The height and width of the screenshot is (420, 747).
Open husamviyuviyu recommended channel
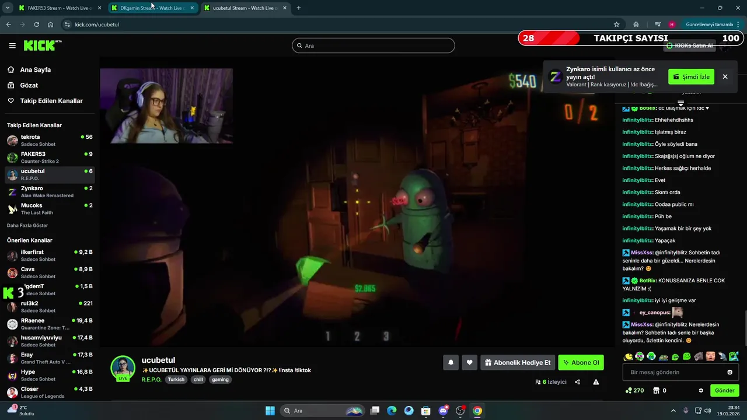(50, 341)
